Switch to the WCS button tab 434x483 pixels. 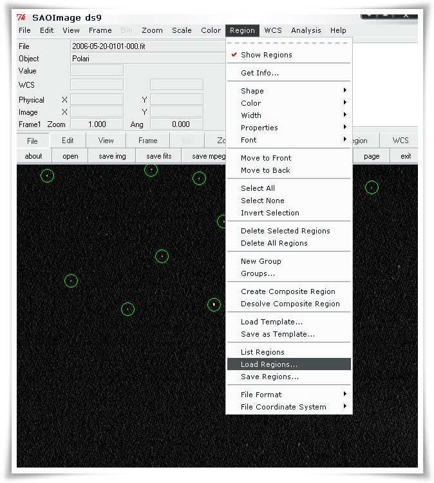[x=400, y=141]
